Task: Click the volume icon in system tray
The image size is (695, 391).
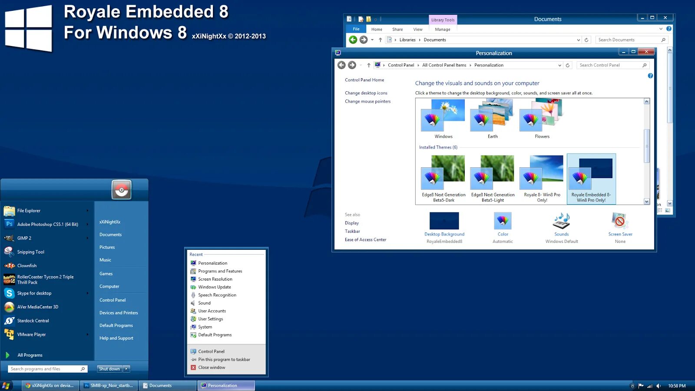Action: point(659,386)
